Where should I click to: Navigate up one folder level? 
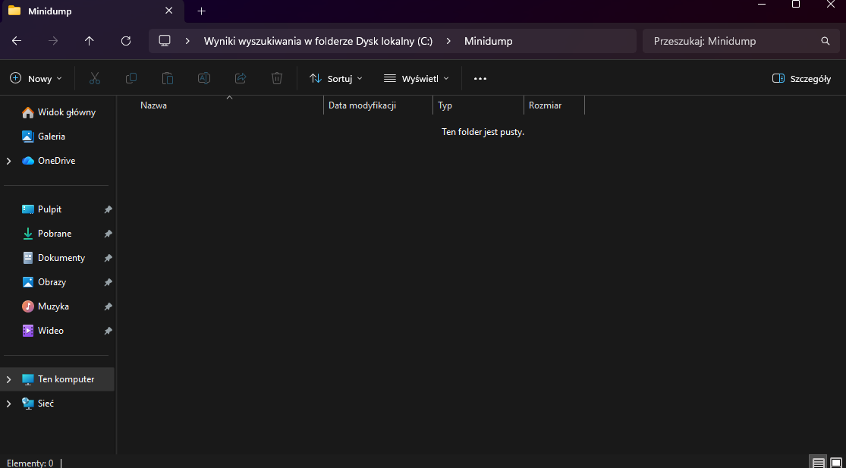[90, 41]
